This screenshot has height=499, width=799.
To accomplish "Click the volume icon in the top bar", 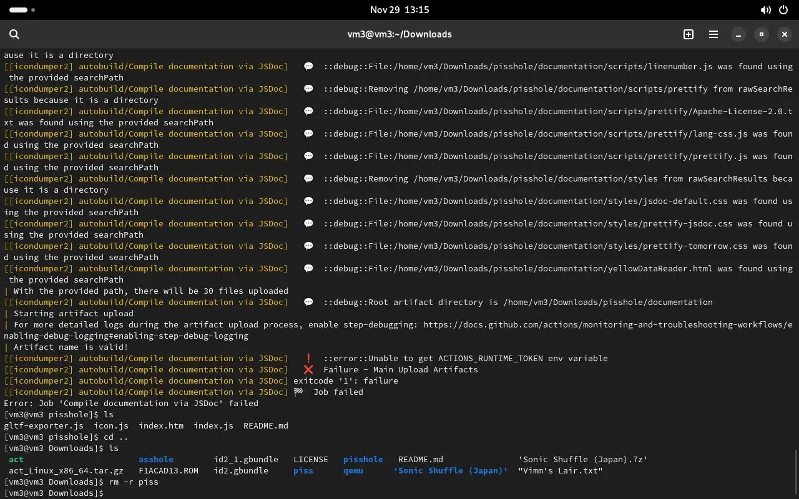I will point(765,10).
